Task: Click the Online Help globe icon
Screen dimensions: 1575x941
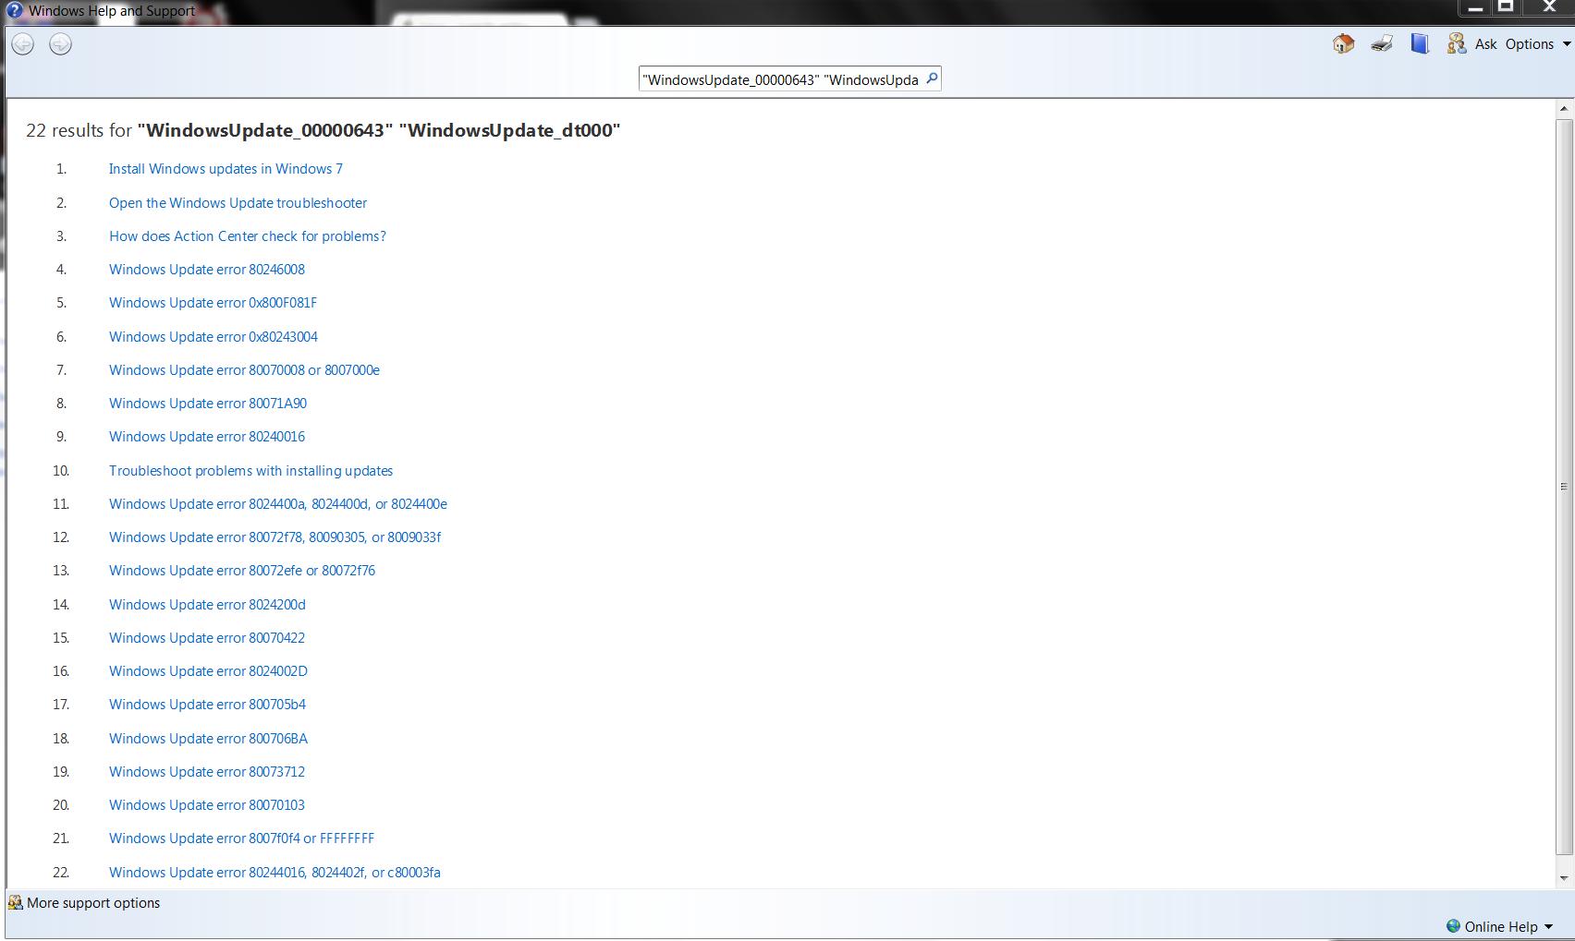Action: pyautogui.click(x=1453, y=925)
